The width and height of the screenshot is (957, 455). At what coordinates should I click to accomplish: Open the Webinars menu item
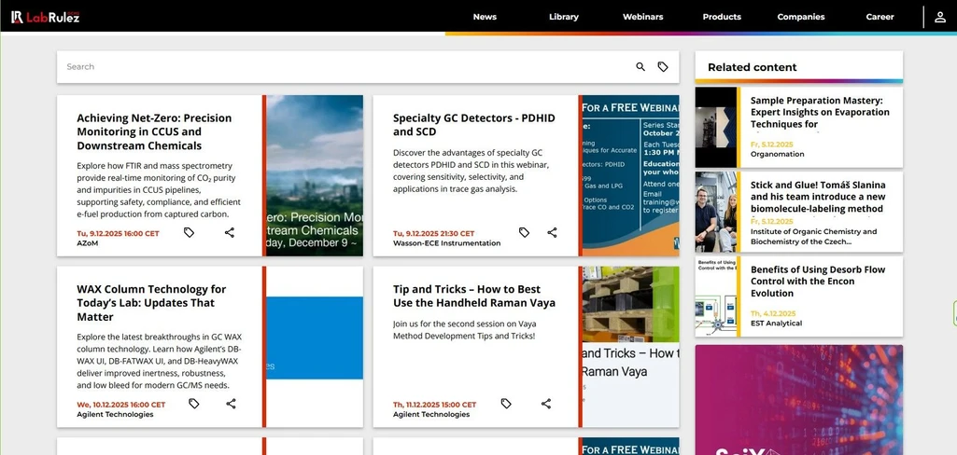tap(642, 17)
